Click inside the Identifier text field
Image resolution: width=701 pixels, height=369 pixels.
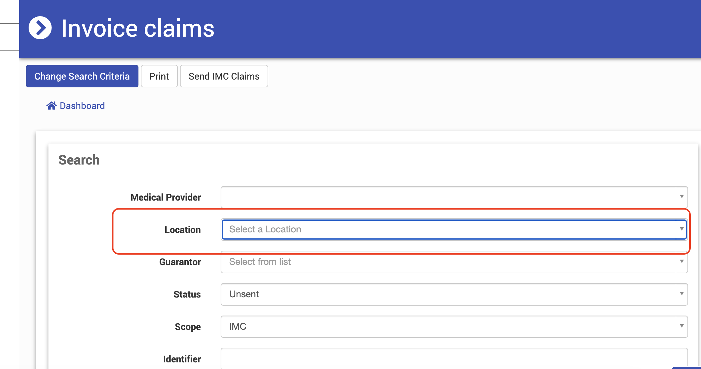tap(454, 359)
